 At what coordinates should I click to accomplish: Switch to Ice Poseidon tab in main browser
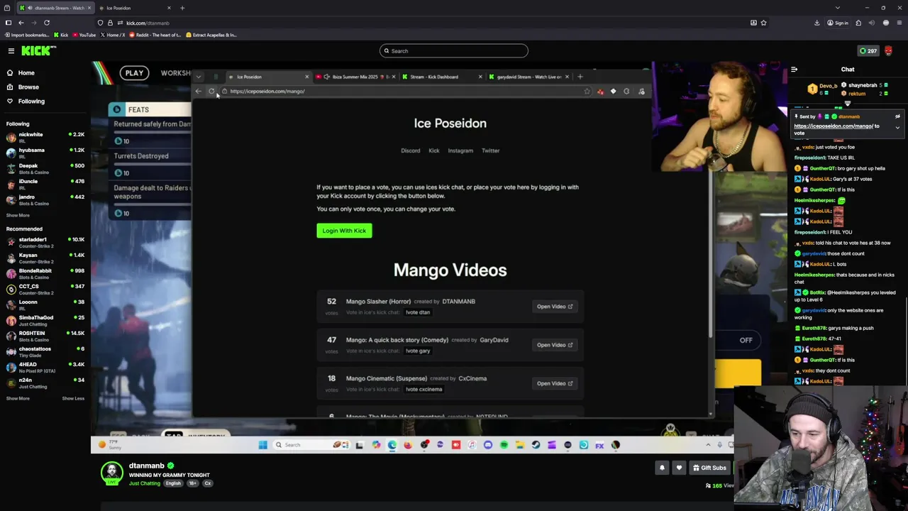point(135,8)
